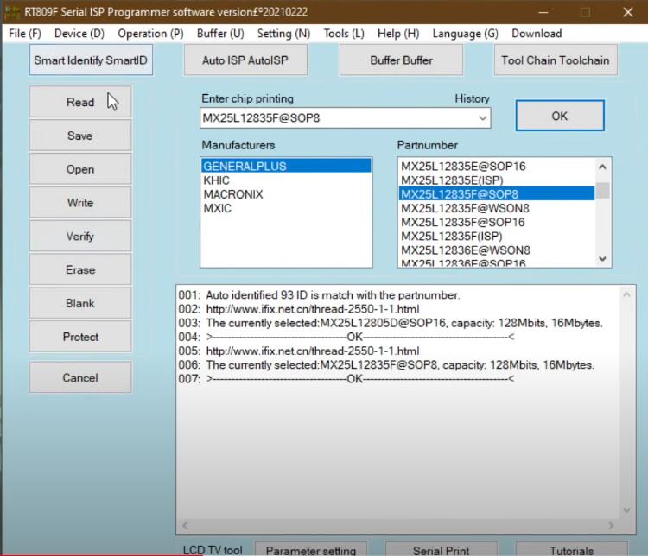Select MXIC in Manufacturers list

286,208
